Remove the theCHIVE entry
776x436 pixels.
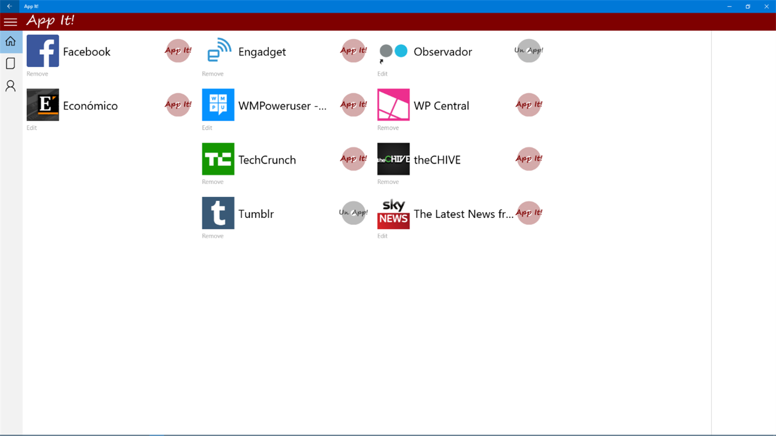click(x=388, y=182)
